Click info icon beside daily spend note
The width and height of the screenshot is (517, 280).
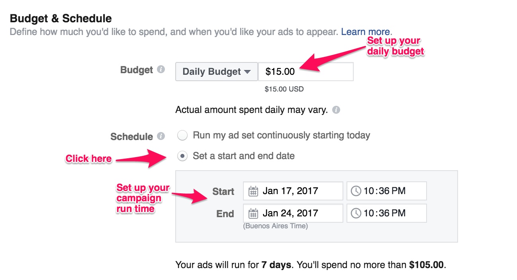(336, 110)
